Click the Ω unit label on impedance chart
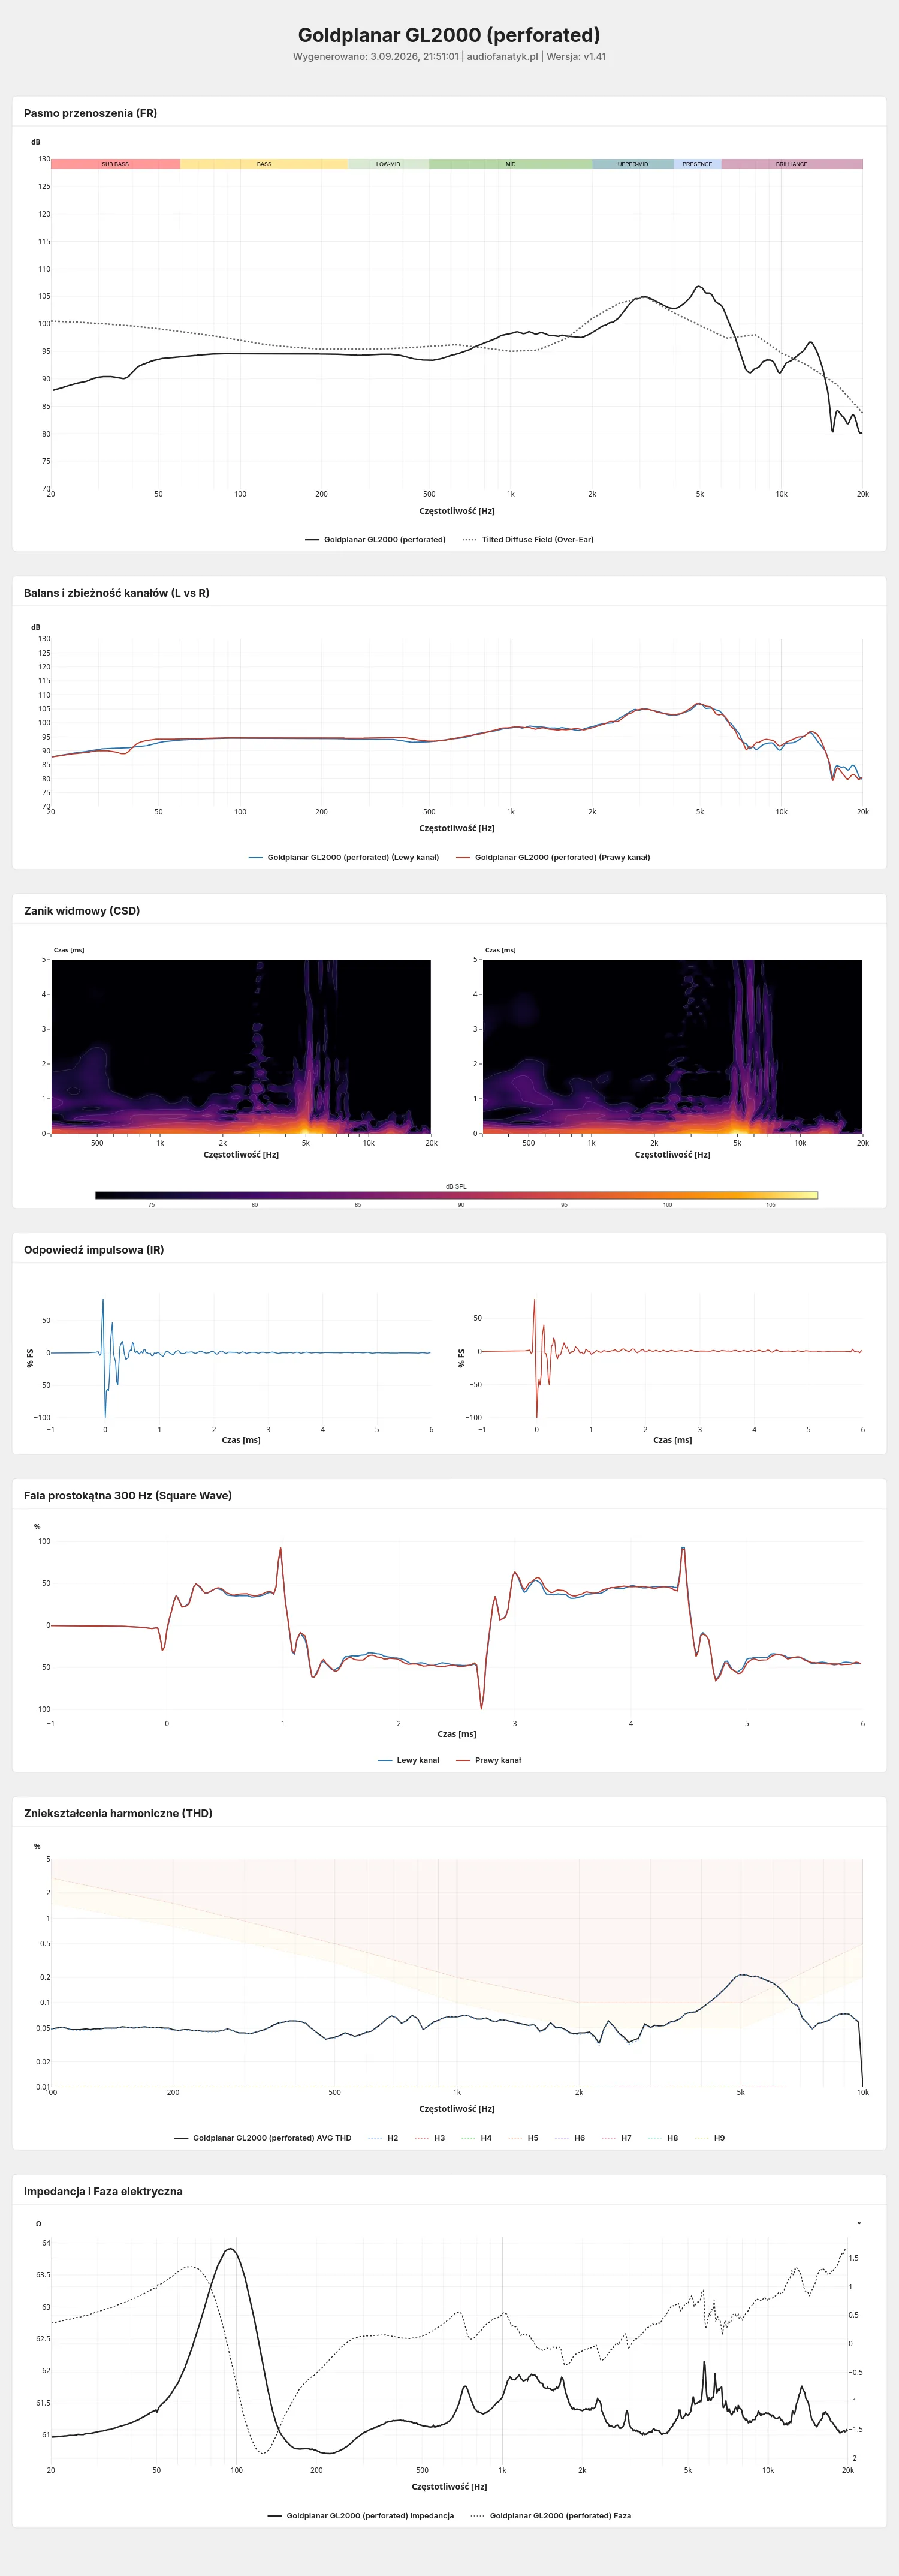The height and width of the screenshot is (2576, 899). pyautogui.click(x=39, y=2224)
